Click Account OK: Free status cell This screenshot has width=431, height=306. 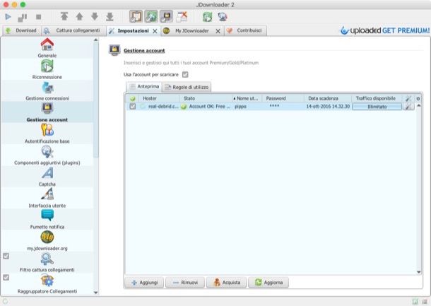tap(206, 107)
